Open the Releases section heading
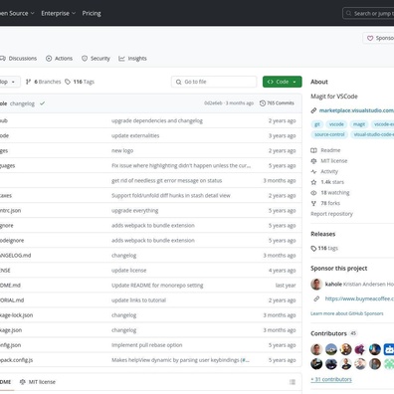 323,234
